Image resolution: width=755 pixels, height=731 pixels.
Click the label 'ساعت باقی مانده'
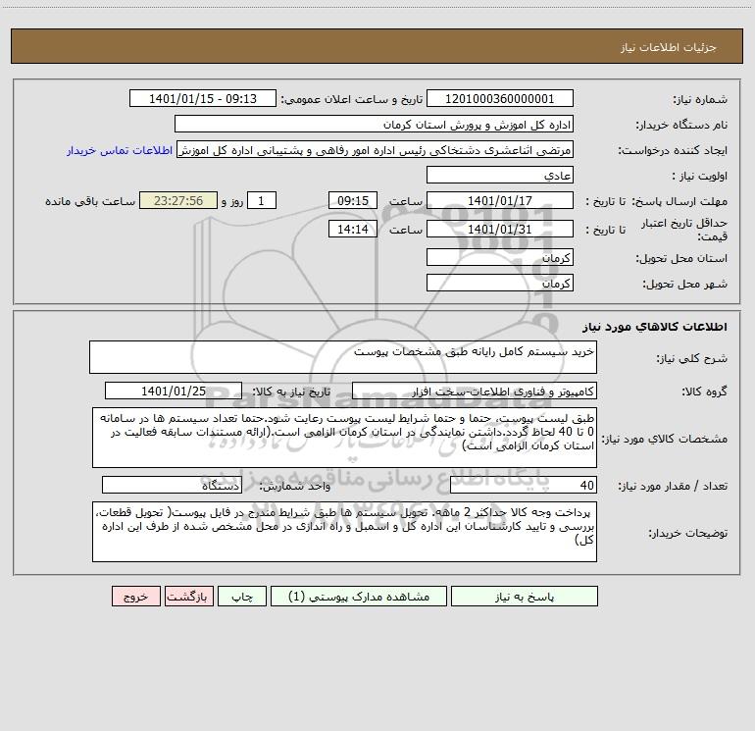point(90,201)
